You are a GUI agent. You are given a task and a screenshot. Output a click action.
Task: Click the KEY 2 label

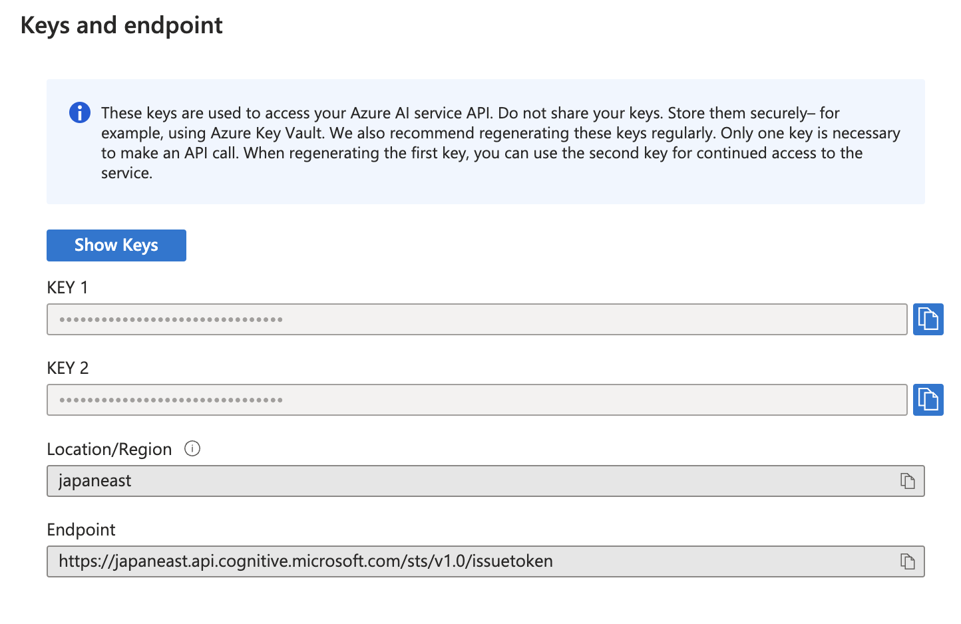(x=67, y=368)
